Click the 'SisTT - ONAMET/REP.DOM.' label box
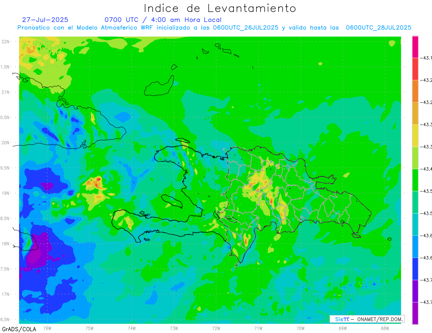 pyautogui.click(x=367, y=319)
